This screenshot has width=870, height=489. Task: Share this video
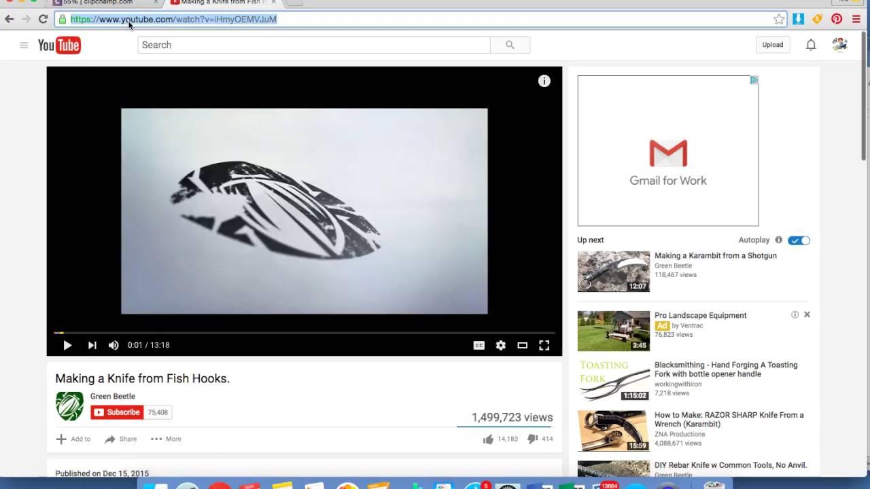coord(120,439)
